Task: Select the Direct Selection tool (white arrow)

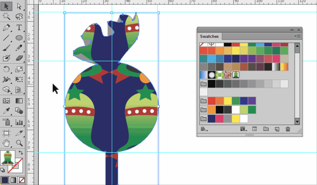Action: click(19, 6)
